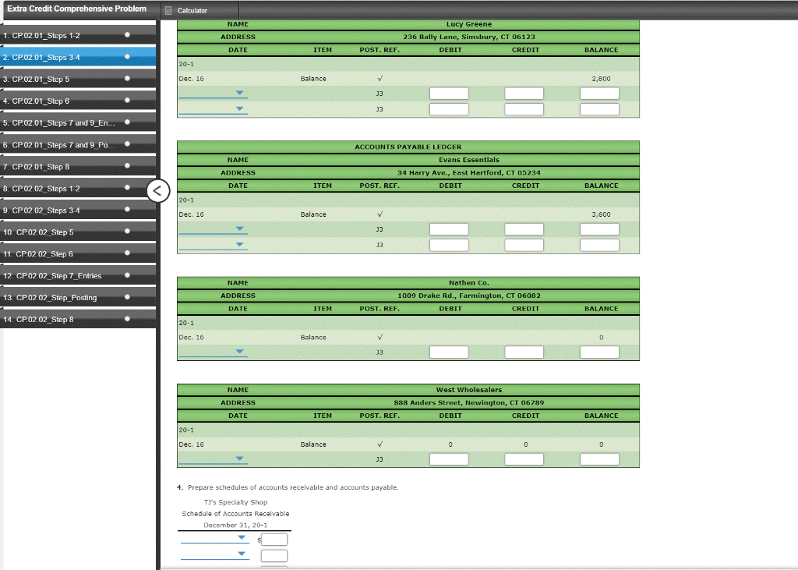Image resolution: width=798 pixels, height=570 pixels.
Task: Open date dropdown for Nathen Co.
Action: click(213, 352)
